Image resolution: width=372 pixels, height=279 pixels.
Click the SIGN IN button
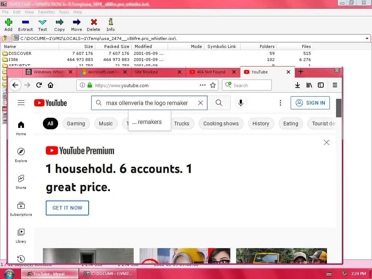310,103
